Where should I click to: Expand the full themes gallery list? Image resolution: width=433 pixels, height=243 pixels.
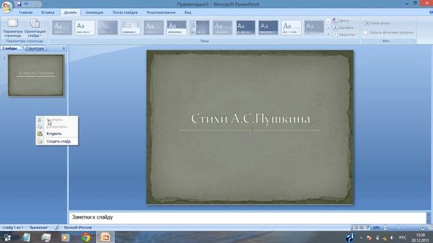(328, 34)
